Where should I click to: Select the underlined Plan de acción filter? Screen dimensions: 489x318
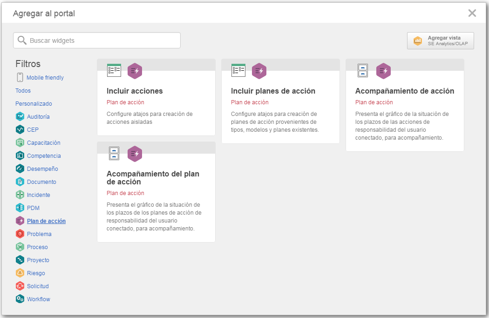pos(46,221)
